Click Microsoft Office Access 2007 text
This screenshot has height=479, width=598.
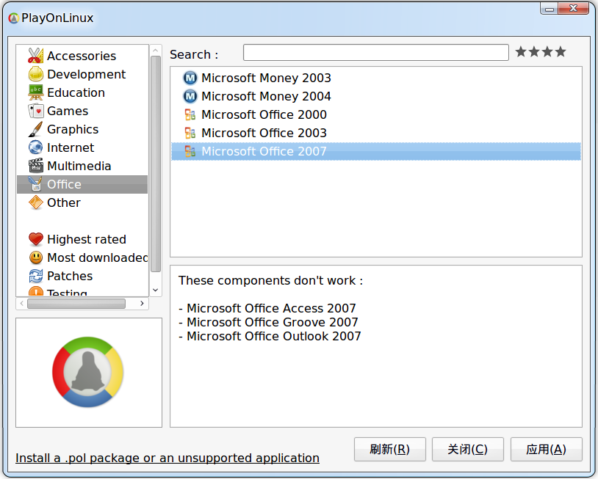[x=271, y=308]
